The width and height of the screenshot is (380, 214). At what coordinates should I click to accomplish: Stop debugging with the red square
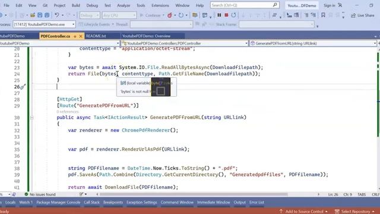[x=226, y=15]
